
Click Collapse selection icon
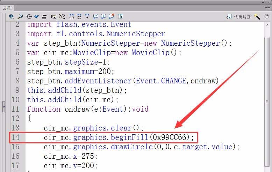tap(79, 17)
